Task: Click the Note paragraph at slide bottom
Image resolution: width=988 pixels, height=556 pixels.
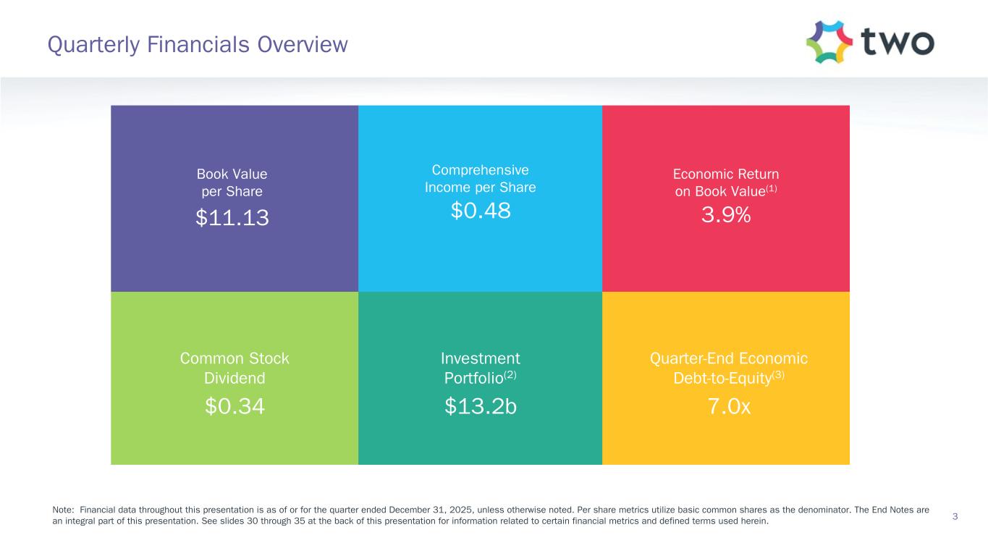Action: pos(491,515)
